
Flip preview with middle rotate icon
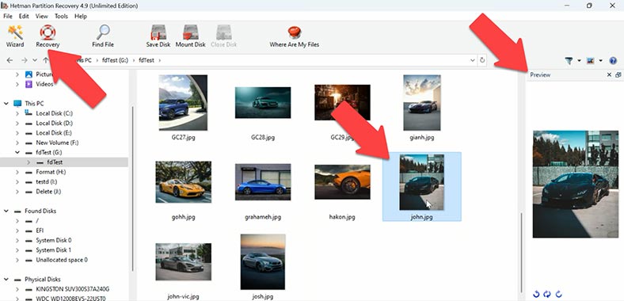(x=547, y=294)
